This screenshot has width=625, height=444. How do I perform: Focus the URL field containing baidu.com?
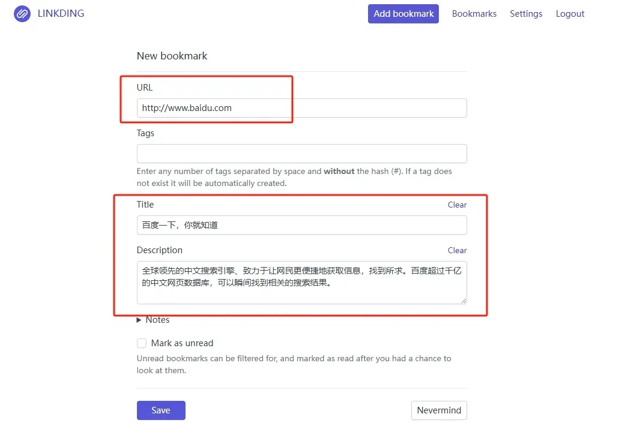[x=301, y=108]
